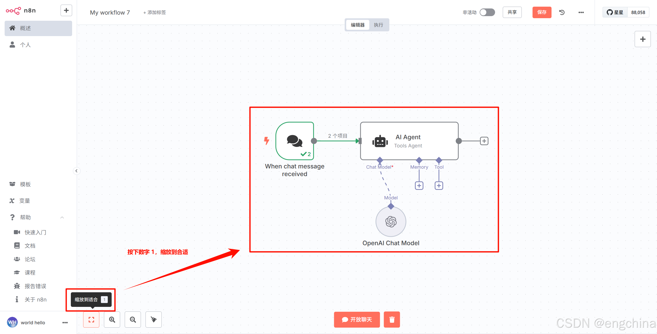Click the red trash delete icon
The width and height of the screenshot is (657, 334).
392,319
